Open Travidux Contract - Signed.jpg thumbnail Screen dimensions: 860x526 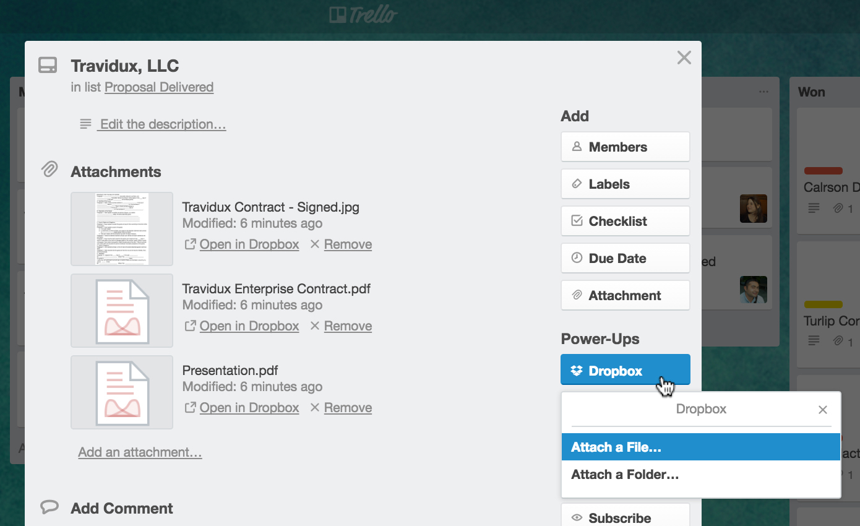122,229
